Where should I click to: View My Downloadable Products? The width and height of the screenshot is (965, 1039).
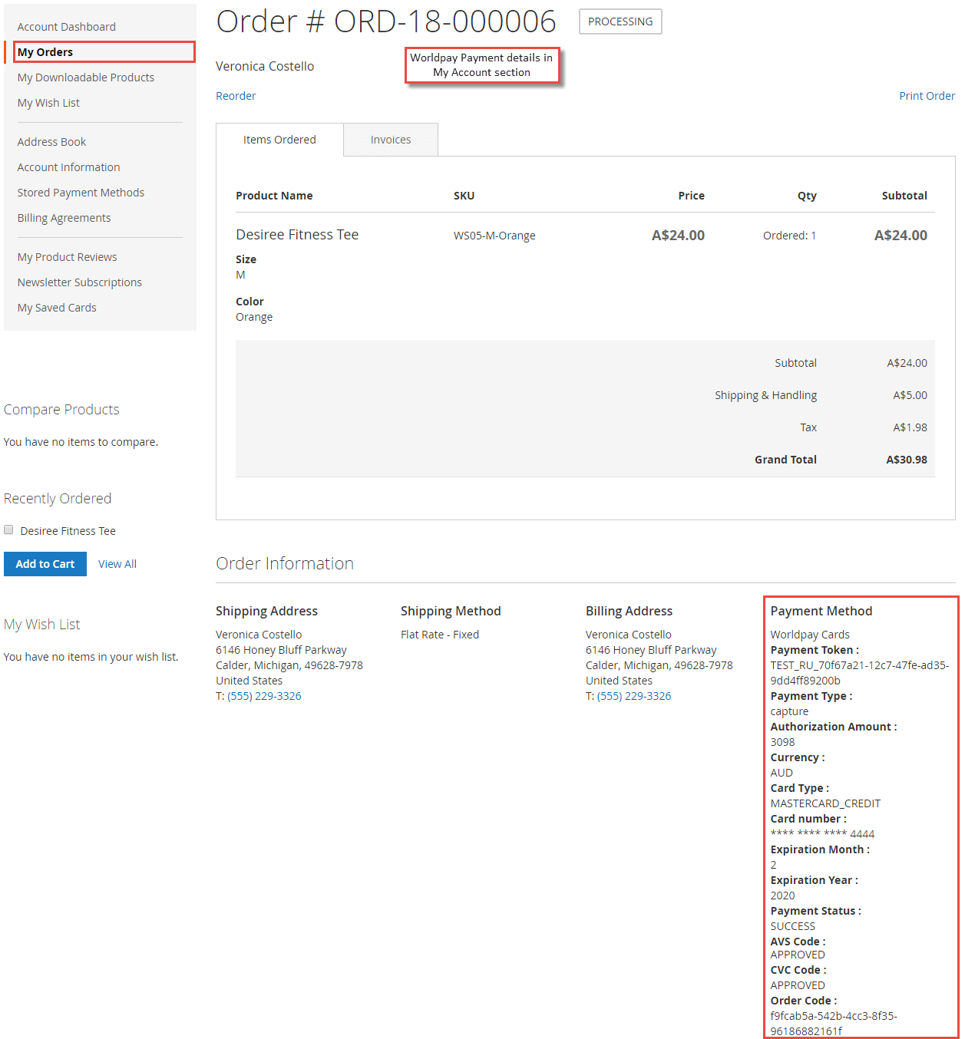point(85,77)
